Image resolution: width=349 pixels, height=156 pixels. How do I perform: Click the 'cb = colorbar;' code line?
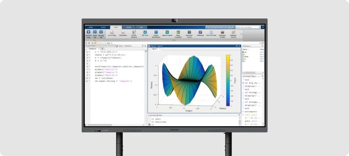click(104, 78)
